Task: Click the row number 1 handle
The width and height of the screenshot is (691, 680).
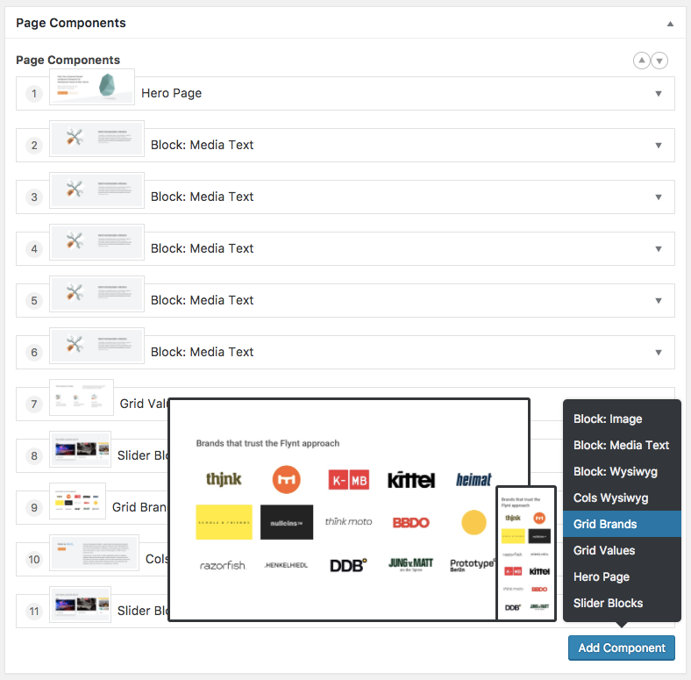Action: tap(34, 94)
